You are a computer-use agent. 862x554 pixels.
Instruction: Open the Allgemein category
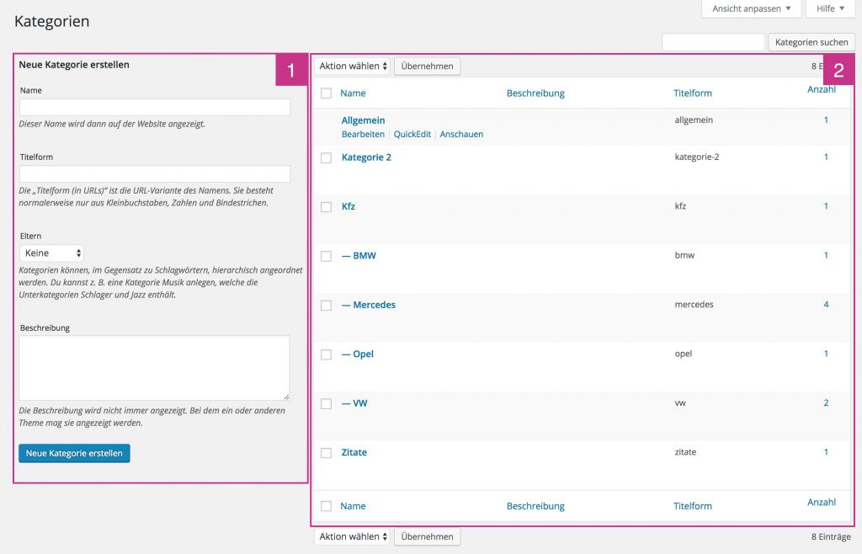click(362, 120)
